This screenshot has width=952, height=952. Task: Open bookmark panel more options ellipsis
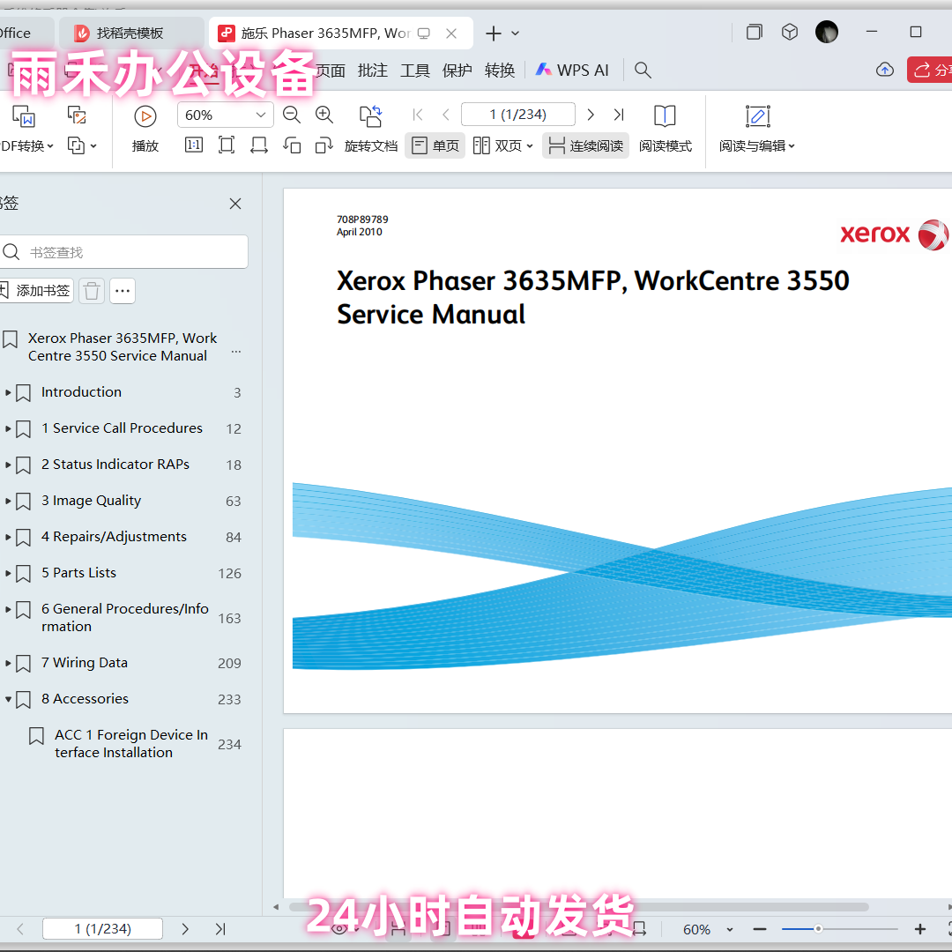(123, 292)
